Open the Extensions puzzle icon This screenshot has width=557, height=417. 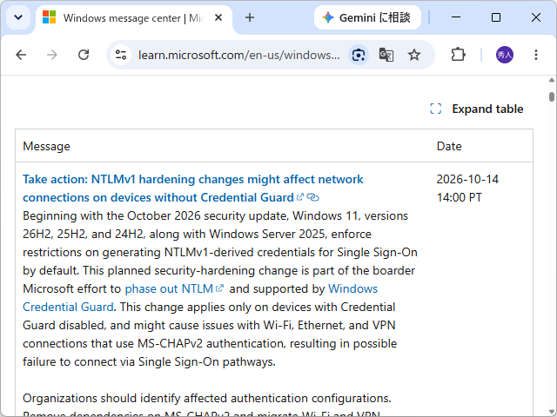[459, 55]
